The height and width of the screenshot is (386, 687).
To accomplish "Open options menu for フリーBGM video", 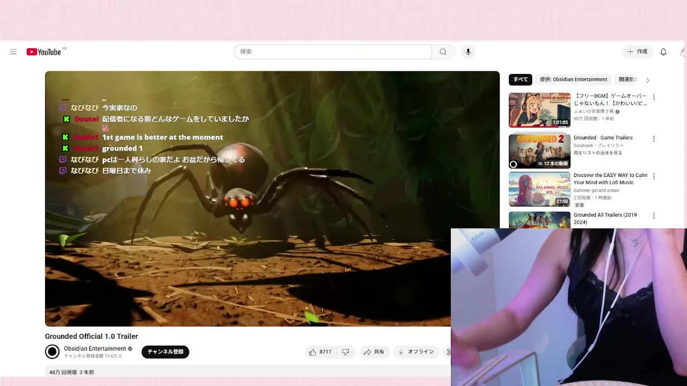I will pyautogui.click(x=654, y=97).
